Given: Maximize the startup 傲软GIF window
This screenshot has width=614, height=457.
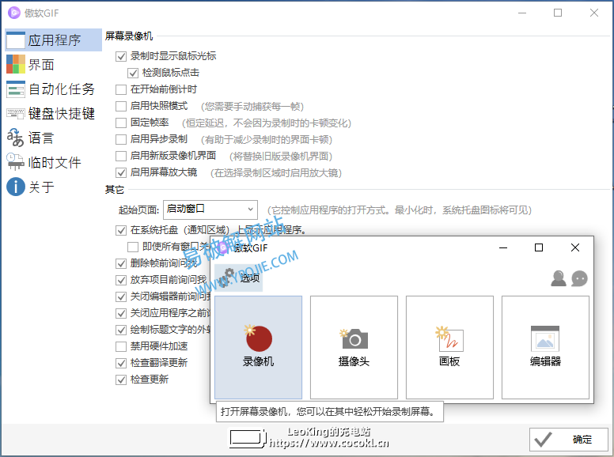Looking at the screenshot, I should [x=539, y=247].
